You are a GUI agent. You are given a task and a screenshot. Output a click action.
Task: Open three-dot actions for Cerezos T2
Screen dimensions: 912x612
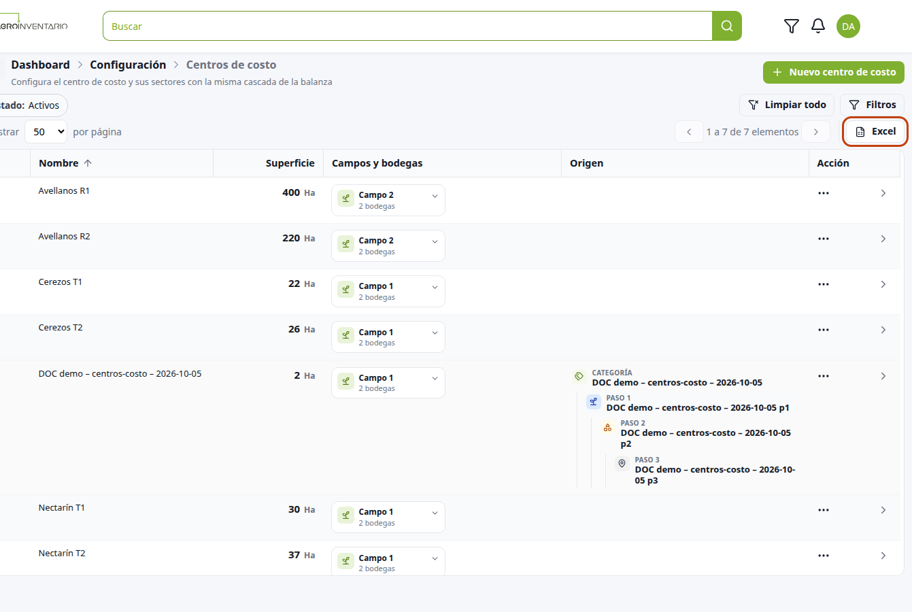(x=824, y=330)
